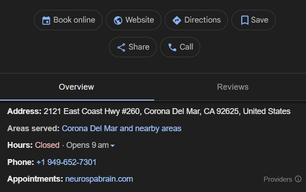Click the Book online button label
This screenshot has height=192, width=306.
(x=75, y=20)
